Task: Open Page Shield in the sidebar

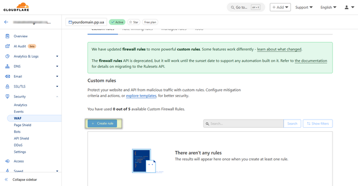Action: [23, 125]
